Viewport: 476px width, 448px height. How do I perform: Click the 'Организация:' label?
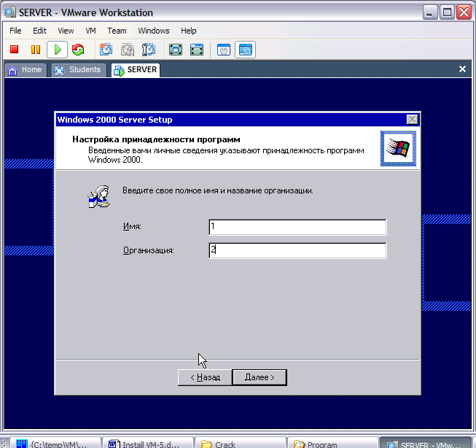149,250
